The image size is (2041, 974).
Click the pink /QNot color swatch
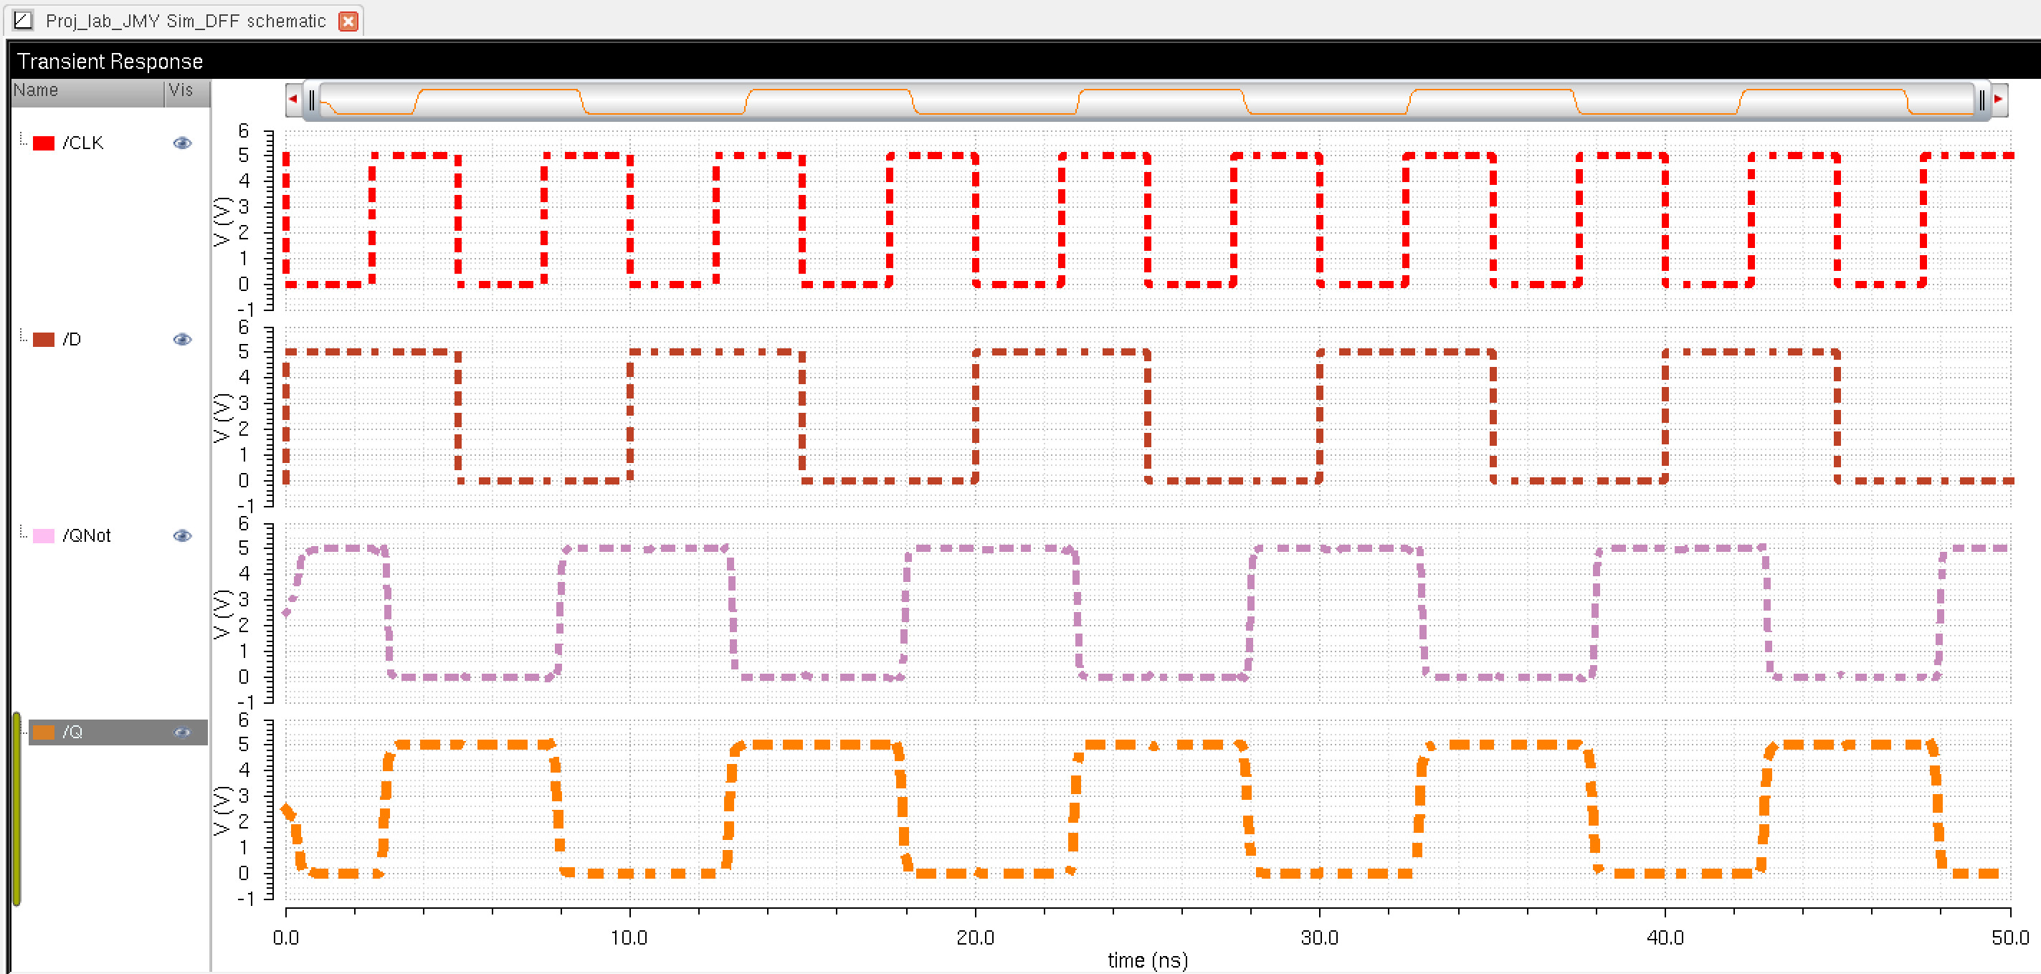44,536
